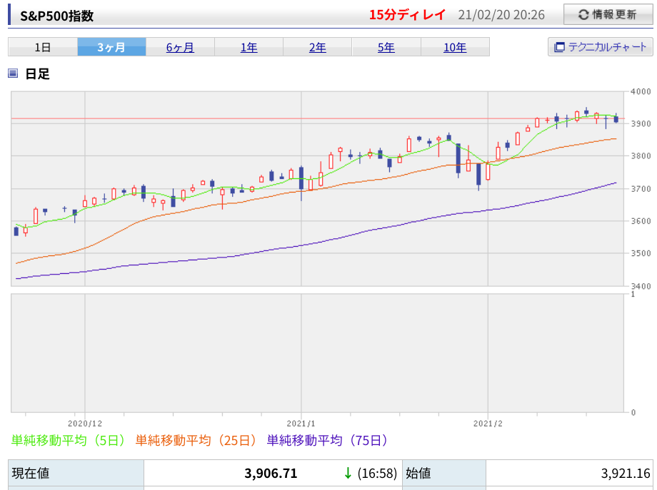Screen dimensions: 657x490
Task: Click the timestamp 21/02/20 20:26
Action: pyautogui.click(x=501, y=15)
